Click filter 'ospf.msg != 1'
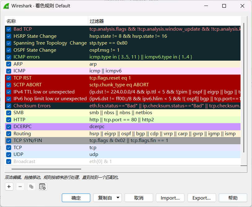Image resolution: width=252 pixels, height=207 pixels. (104, 50)
